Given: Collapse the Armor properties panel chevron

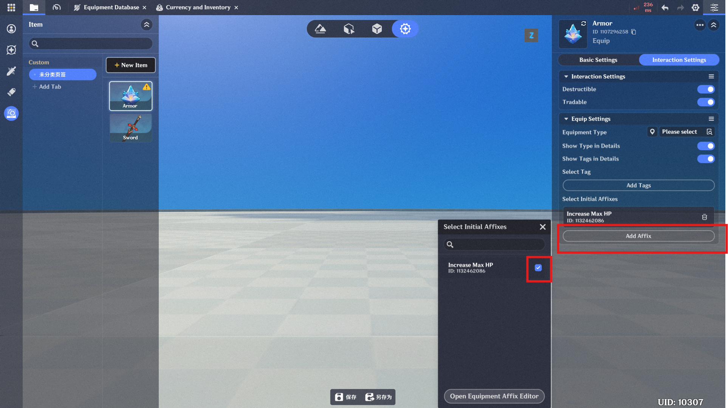Looking at the screenshot, I should coord(714,25).
